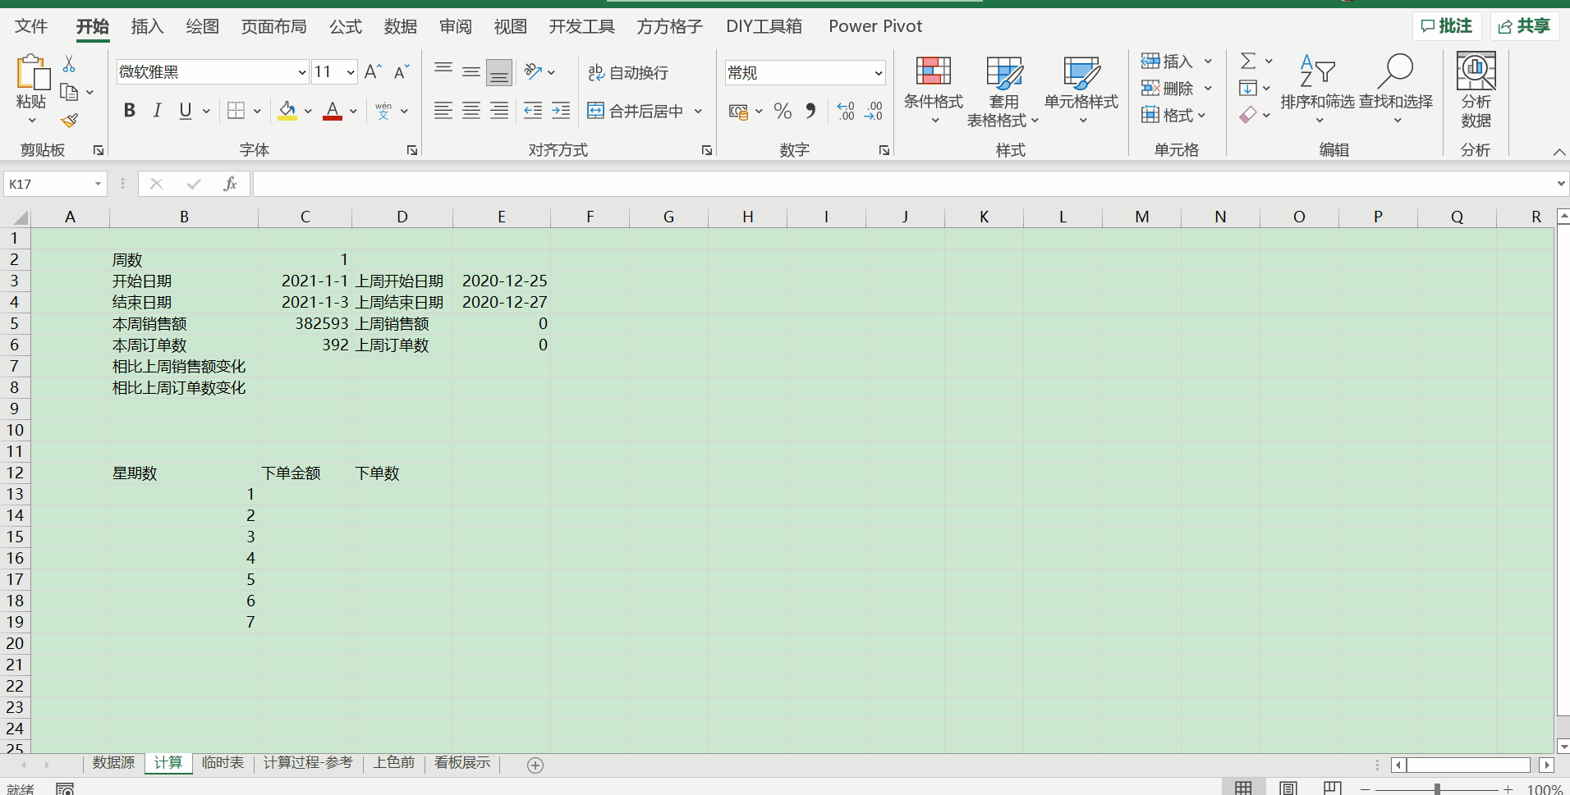
Task: Toggle italic formatting
Action: click(157, 110)
